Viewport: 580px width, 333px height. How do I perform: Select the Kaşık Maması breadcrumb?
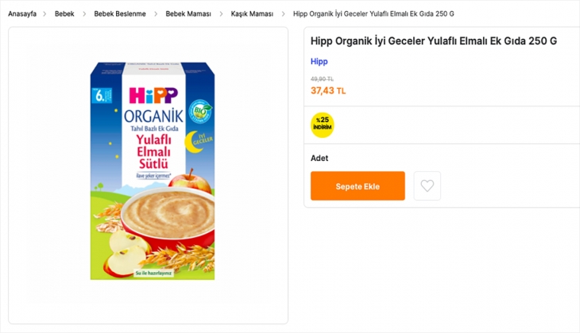point(252,14)
